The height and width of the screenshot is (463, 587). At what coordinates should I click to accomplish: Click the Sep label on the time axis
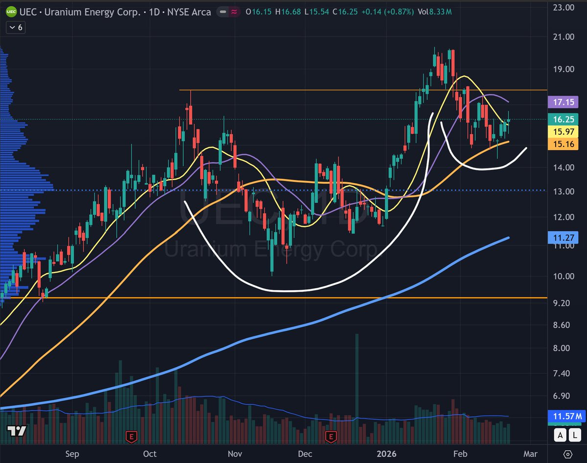(72, 453)
